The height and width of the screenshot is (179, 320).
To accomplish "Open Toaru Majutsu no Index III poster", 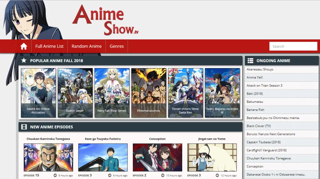I will (x=222, y=93).
